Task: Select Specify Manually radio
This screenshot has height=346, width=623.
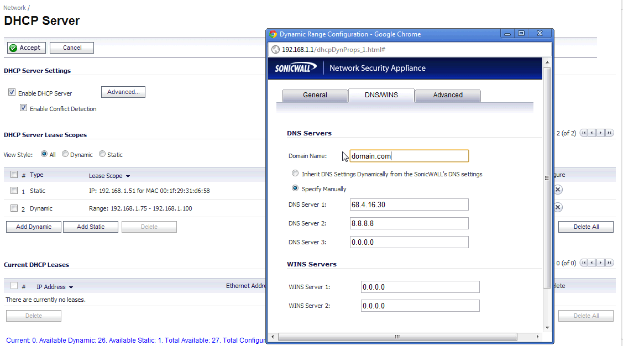Action: (295, 188)
